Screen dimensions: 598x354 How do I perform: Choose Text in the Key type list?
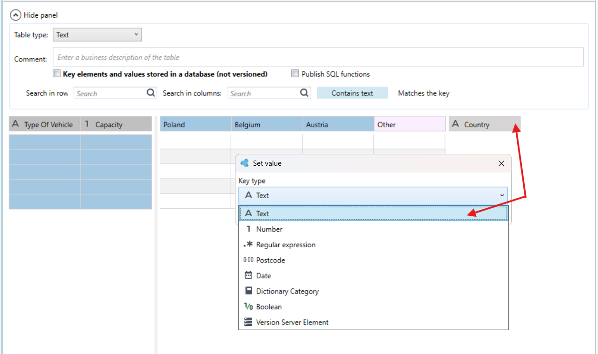[373, 213]
